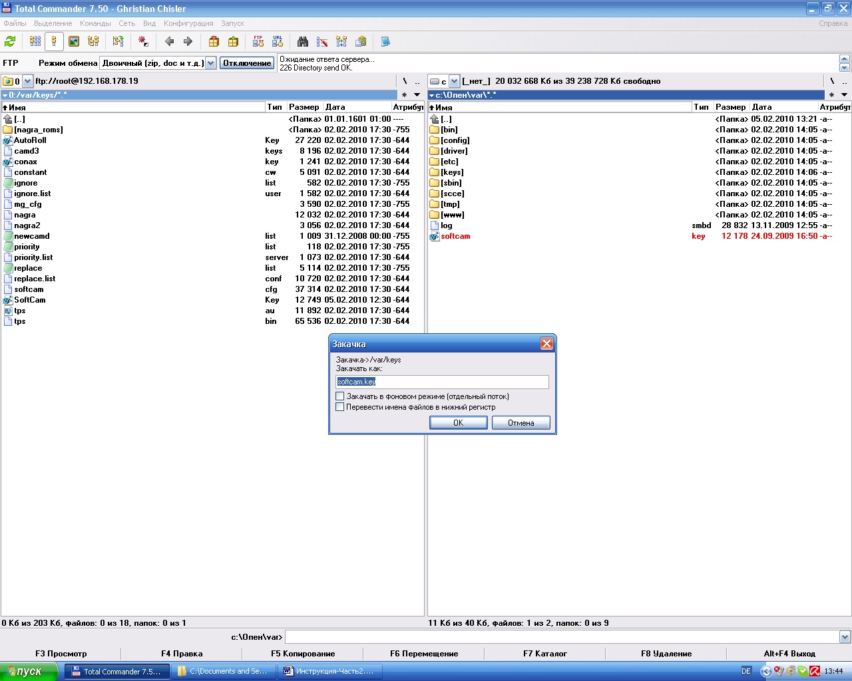Confirm the upload with OK
The height and width of the screenshot is (681, 852).
click(459, 423)
